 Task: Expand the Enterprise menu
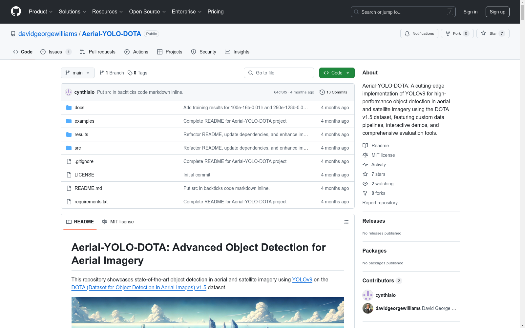pyautogui.click(x=187, y=11)
